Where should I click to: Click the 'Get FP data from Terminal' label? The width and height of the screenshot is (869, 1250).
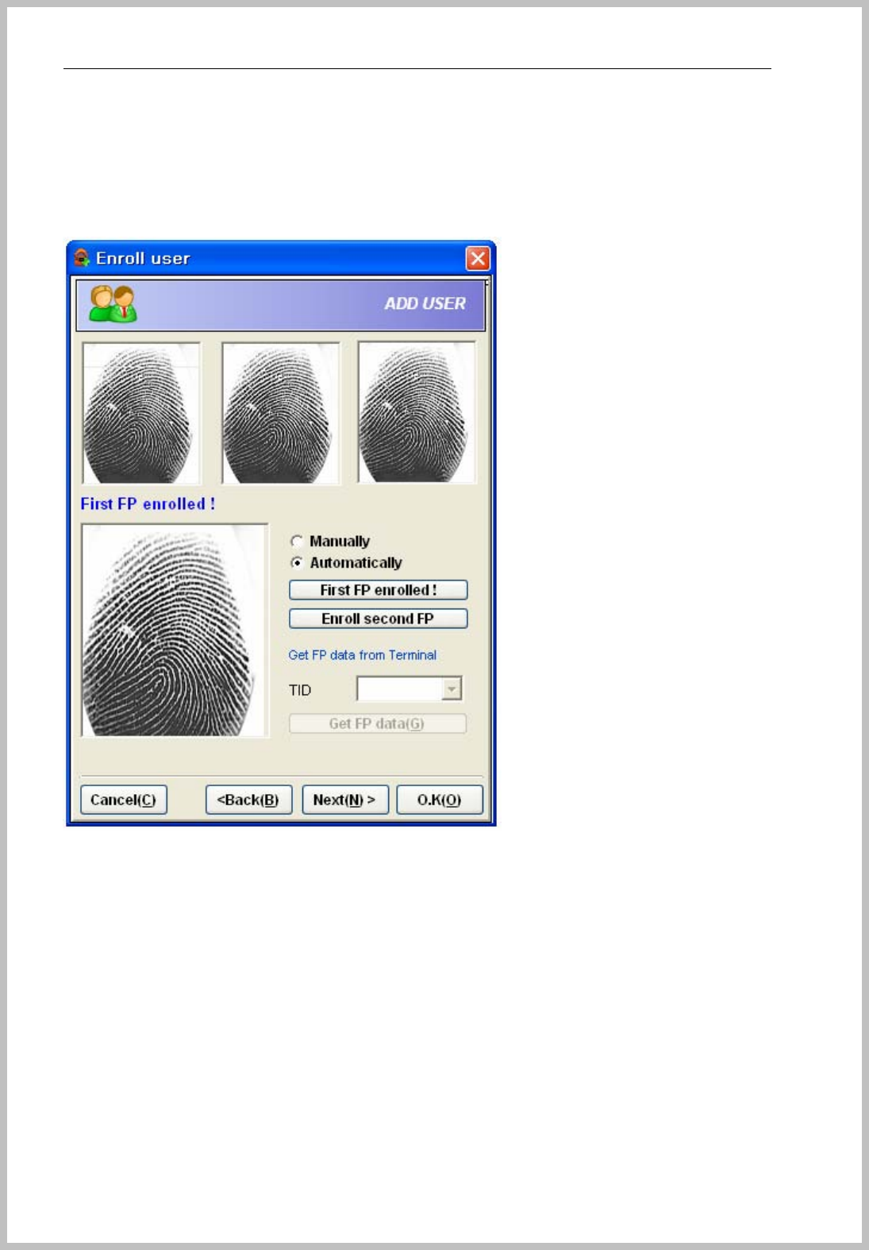(363, 655)
